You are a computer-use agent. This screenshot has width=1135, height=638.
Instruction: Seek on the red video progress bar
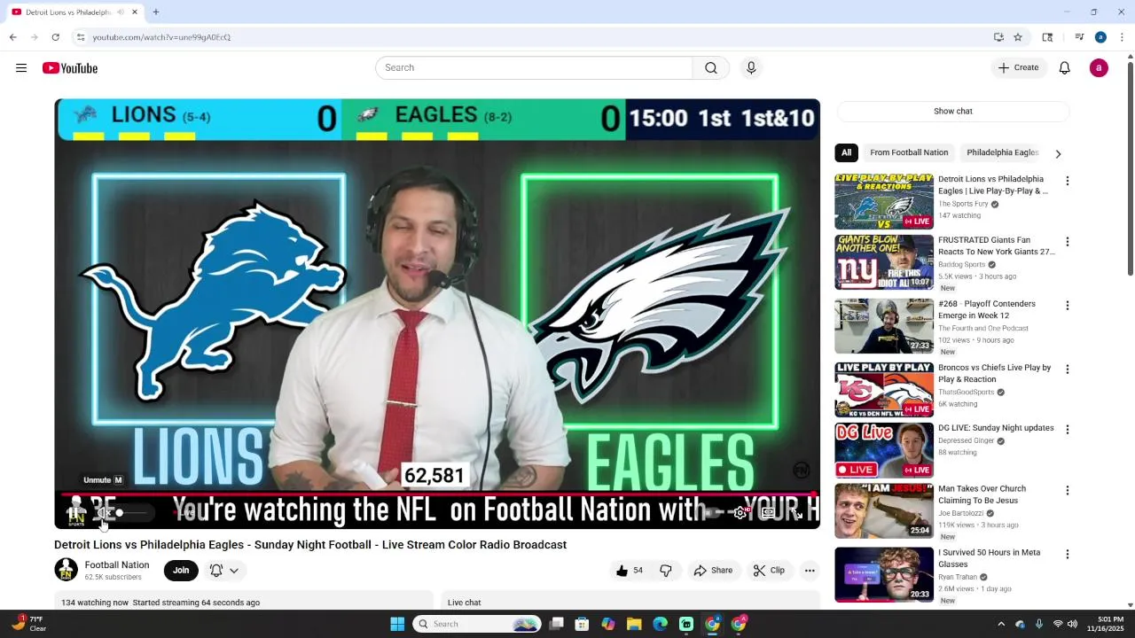437,494
